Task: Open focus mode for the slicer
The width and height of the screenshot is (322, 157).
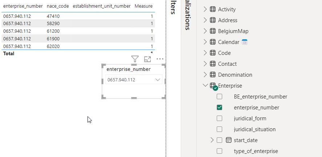Action: pos(147,59)
